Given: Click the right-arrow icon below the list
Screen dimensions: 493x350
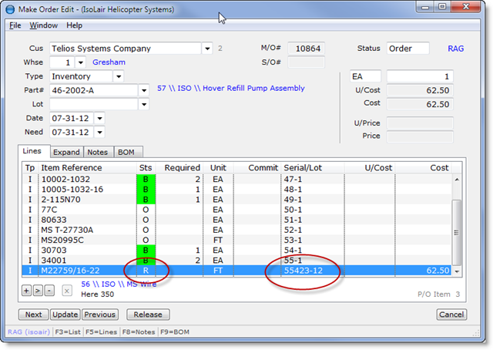Looking at the screenshot, I should pyautogui.click(x=38, y=290).
